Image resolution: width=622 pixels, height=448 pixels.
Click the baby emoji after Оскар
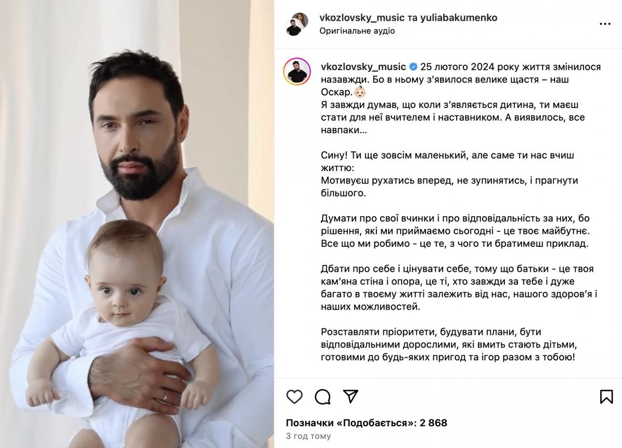(x=360, y=92)
